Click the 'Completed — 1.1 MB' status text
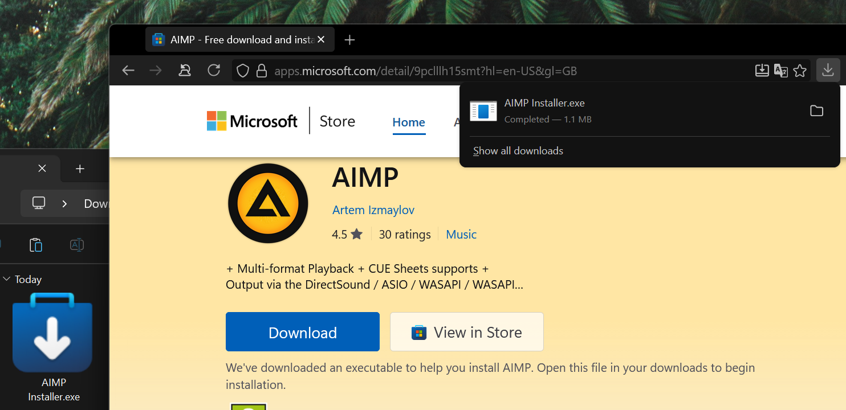This screenshot has height=410, width=846. point(548,120)
